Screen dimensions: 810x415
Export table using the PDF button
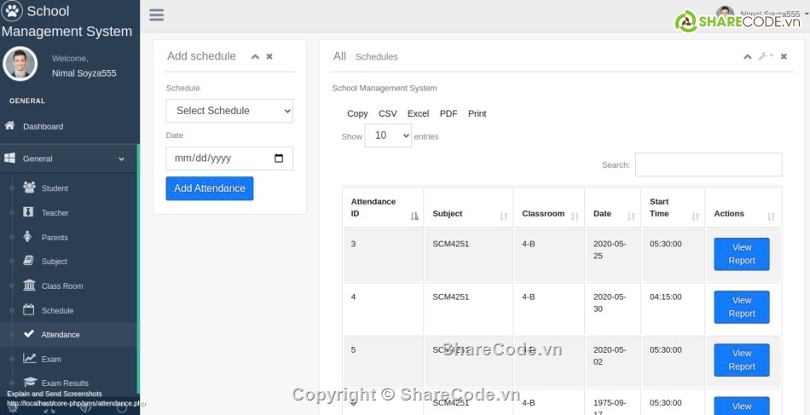(x=448, y=113)
